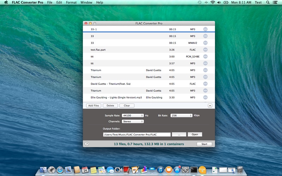This screenshot has width=282, height=176.
Task: Select the 33-1 row in file list
Action: click(x=149, y=29)
